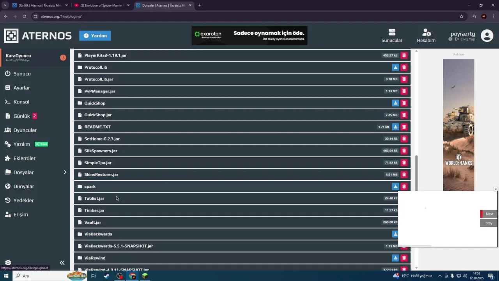Open the Tablist.jar file row
499x281 pixels.
click(242, 198)
